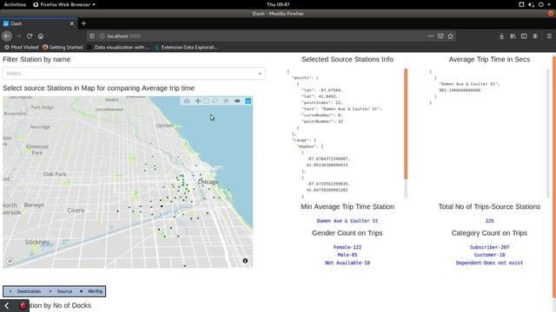
Task: Click Chicago label on map
Action: [x=208, y=182]
